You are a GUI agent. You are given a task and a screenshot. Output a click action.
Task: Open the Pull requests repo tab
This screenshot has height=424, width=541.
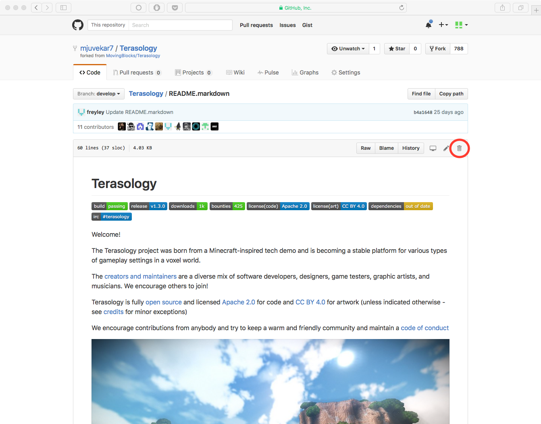[137, 72]
